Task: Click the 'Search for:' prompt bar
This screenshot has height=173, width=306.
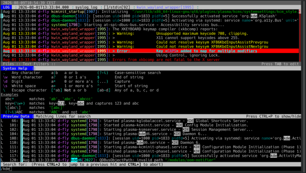Action: tap(151, 165)
